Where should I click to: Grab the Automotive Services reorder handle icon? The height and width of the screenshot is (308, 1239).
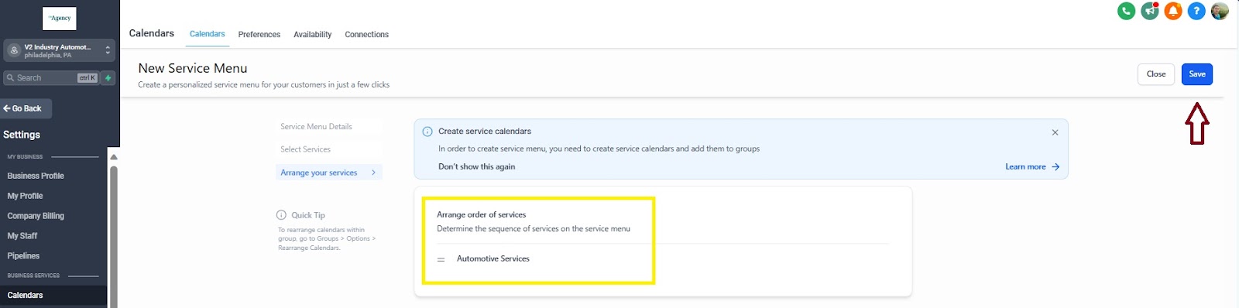441,259
